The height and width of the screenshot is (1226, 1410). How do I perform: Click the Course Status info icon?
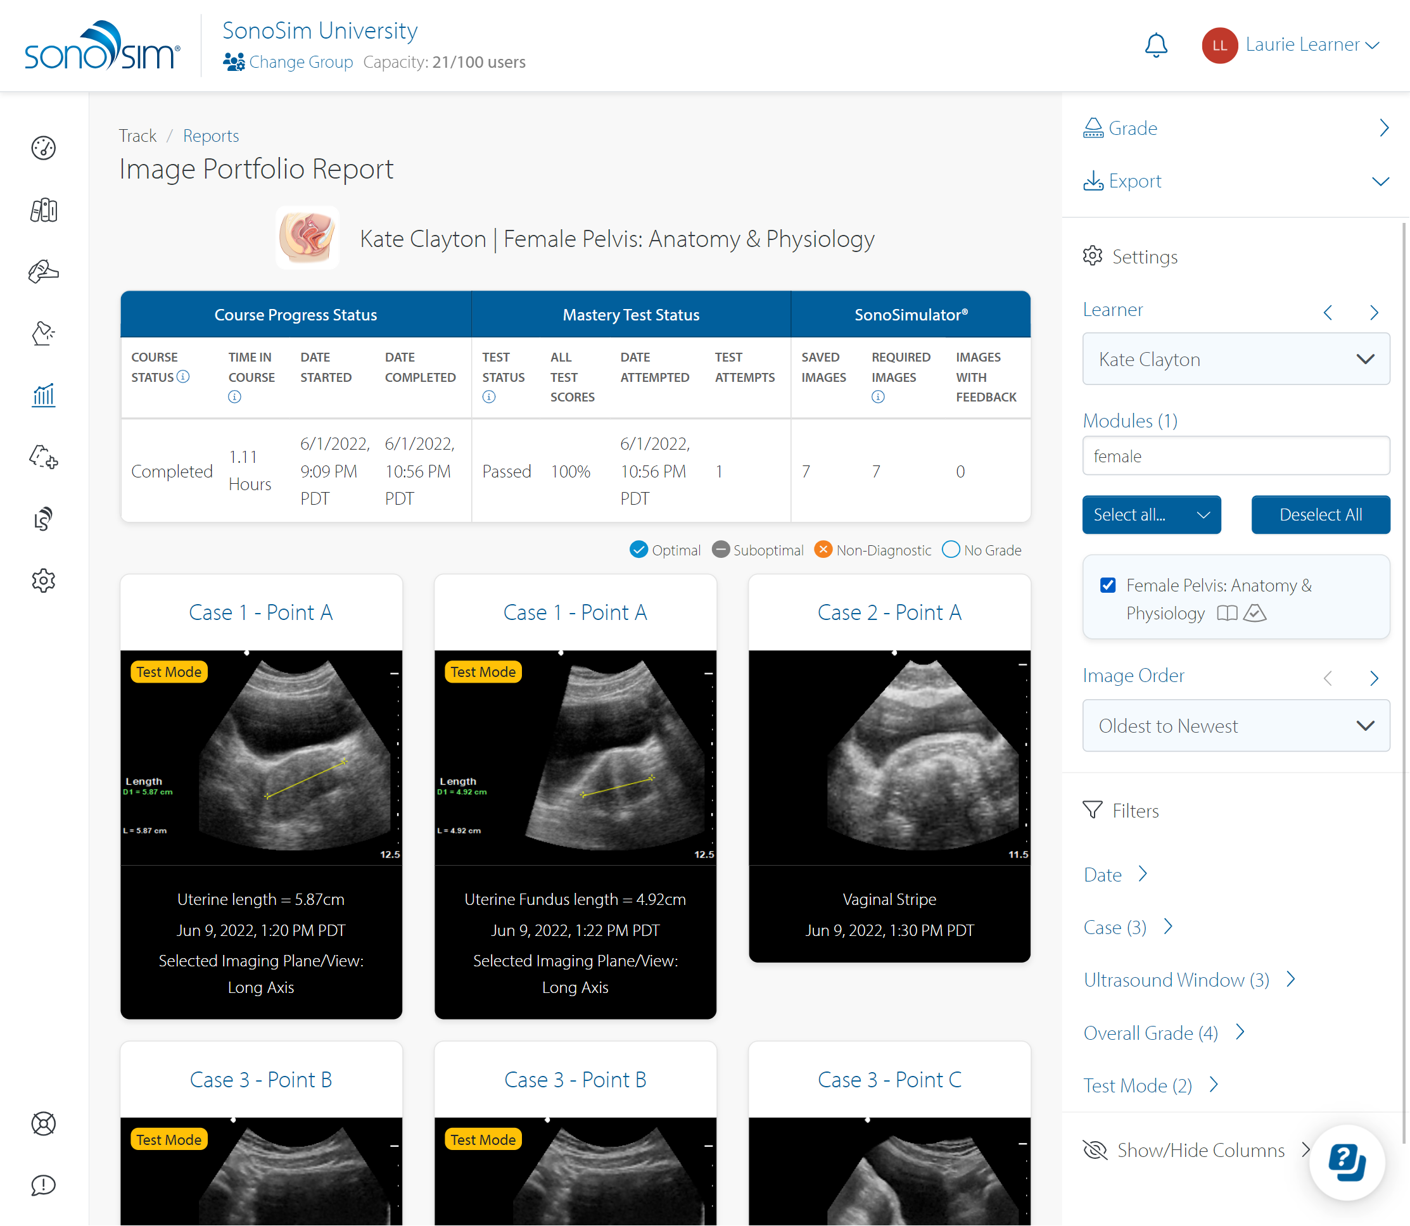[183, 376]
